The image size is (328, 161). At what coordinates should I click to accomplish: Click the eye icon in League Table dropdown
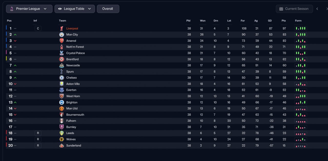pyautogui.click(x=60, y=9)
